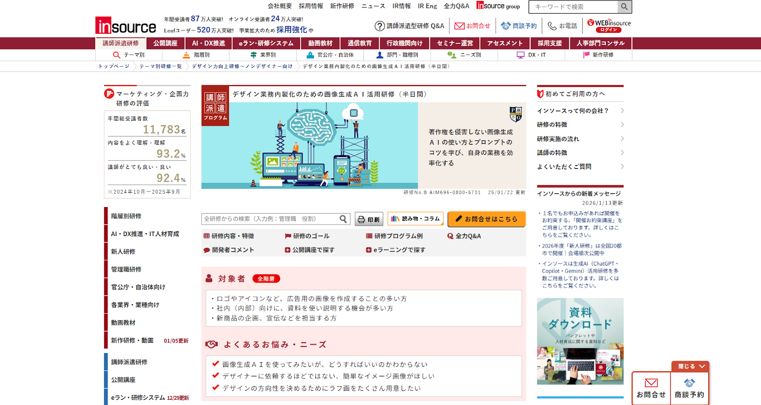Open AI・DX推進・IT人材育成 in left sidebar
This screenshot has height=405, width=761.
(x=145, y=234)
